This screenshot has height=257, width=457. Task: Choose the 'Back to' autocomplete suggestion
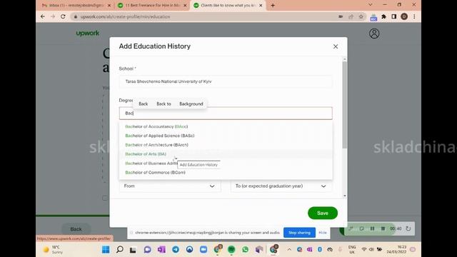(164, 104)
